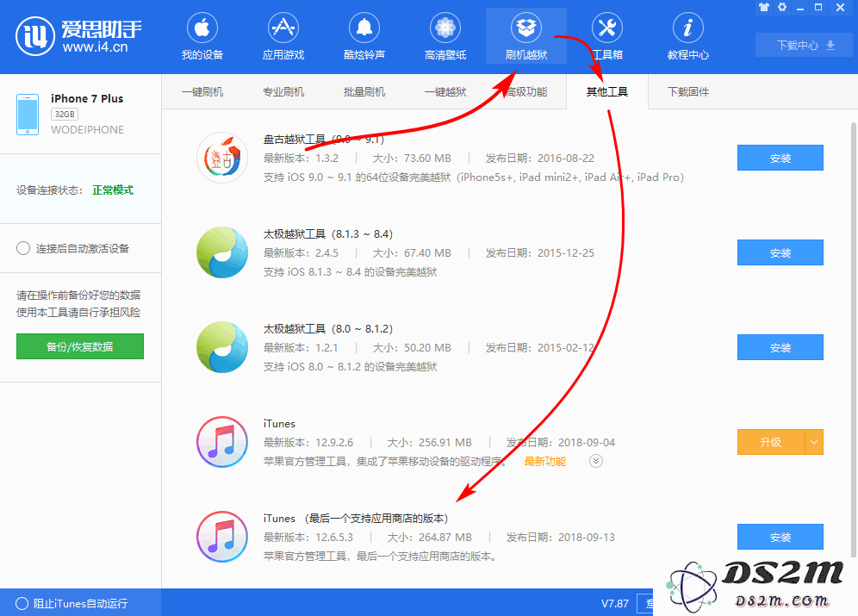The image size is (858, 616).
Task: Open settings gear in title bar
Action: coord(782,7)
